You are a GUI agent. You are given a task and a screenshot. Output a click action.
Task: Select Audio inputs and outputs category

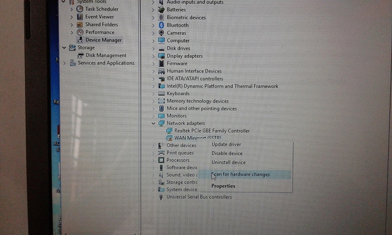[195, 2]
